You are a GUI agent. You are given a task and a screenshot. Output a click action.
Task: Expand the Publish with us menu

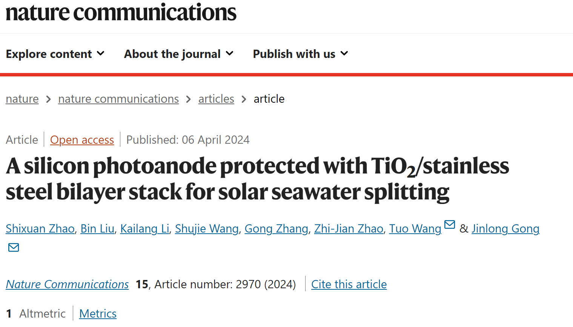pyautogui.click(x=300, y=54)
